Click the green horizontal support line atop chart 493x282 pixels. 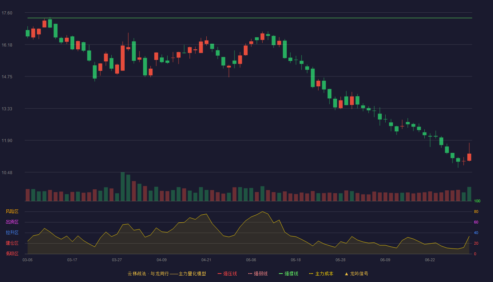(250, 18)
